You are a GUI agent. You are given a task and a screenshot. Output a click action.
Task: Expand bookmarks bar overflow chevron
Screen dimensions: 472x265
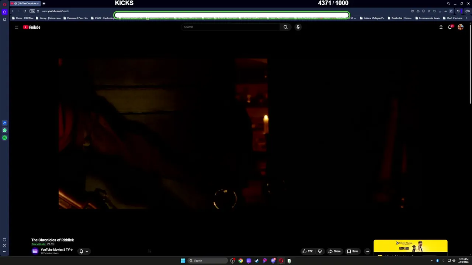point(466,18)
